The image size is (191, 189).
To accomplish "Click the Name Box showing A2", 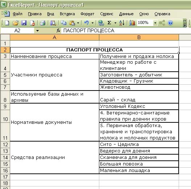I will point(17,30).
